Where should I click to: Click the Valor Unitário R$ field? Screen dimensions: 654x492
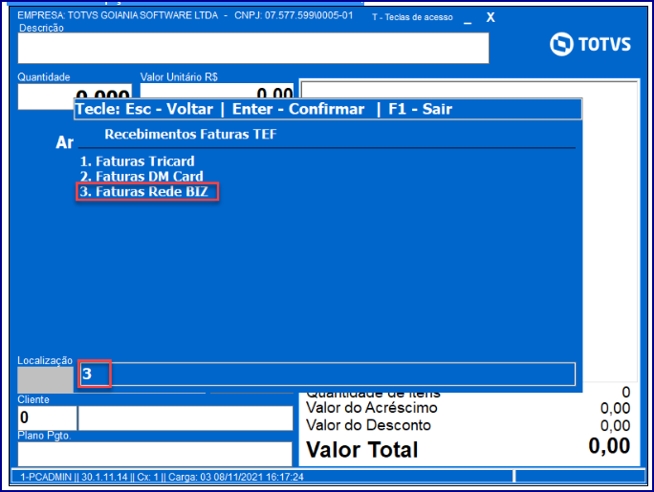217,92
